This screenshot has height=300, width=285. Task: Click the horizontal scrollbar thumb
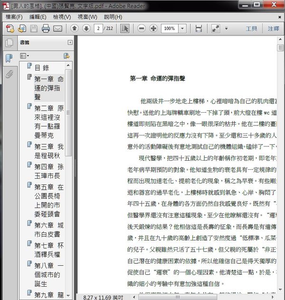pyautogui.click(x=178, y=297)
